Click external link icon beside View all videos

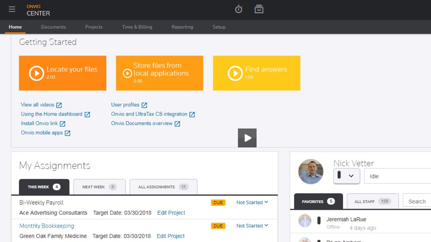[59, 105]
